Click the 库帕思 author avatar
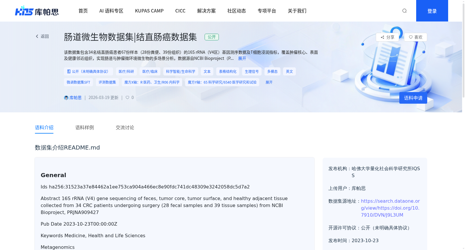 click(66, 98)
